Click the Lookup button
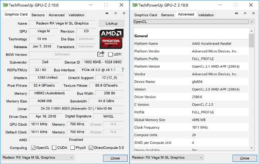 click(111, 23)
